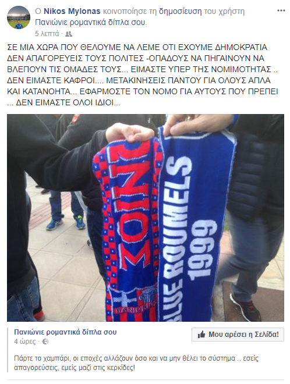Click the friends audience icon beside 5 λεπτά

(69, 34)
